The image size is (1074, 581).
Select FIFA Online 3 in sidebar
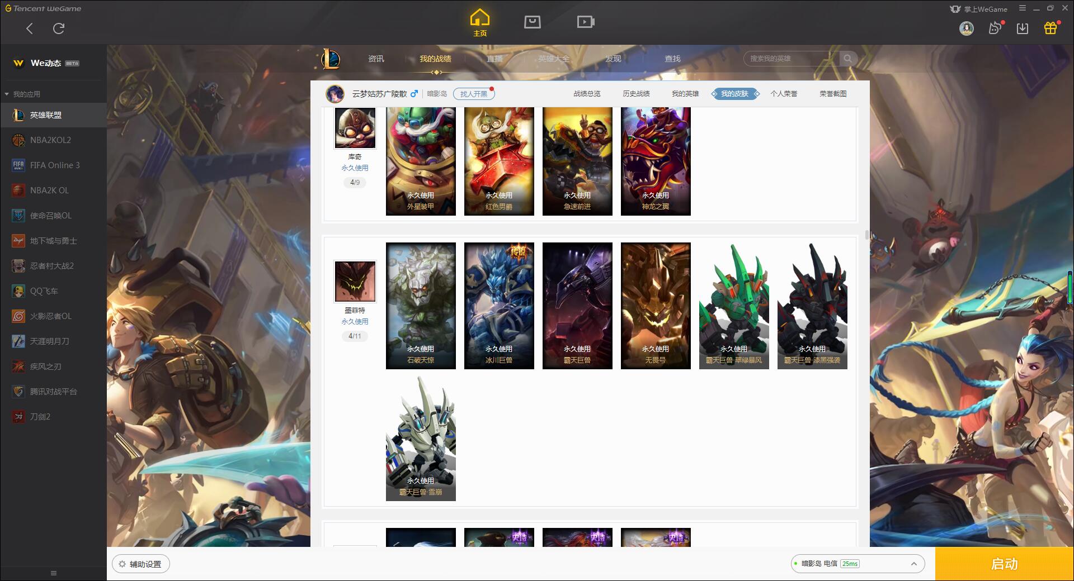(x=53, y=165)
